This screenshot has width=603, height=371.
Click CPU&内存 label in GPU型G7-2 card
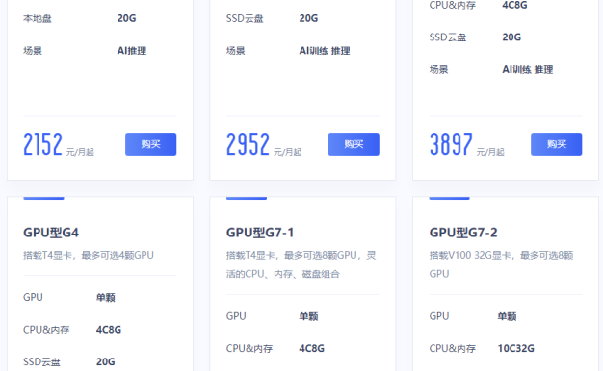[453, 348]
